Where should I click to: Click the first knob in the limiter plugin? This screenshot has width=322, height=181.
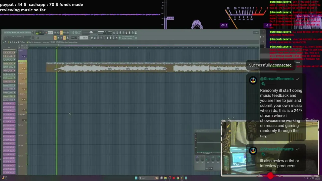(197, 158)
